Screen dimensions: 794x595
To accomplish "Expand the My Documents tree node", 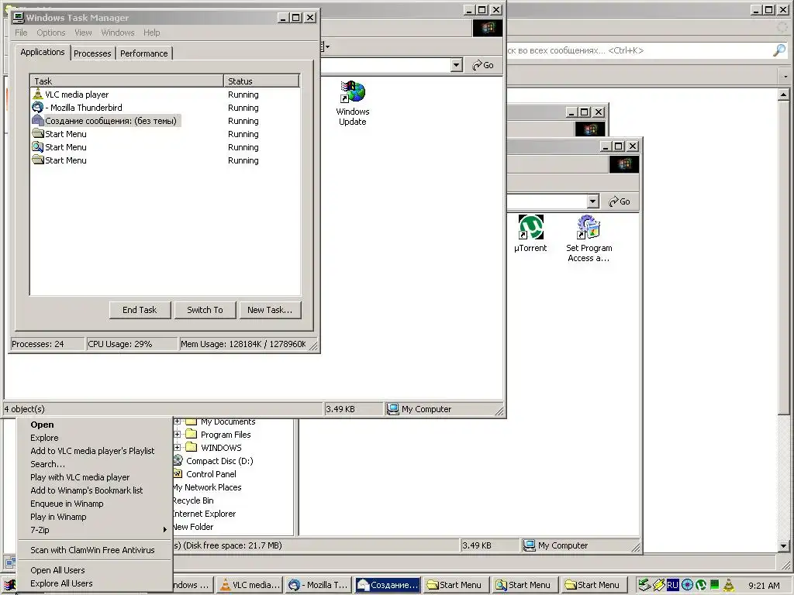I will (x=178, y=421).
